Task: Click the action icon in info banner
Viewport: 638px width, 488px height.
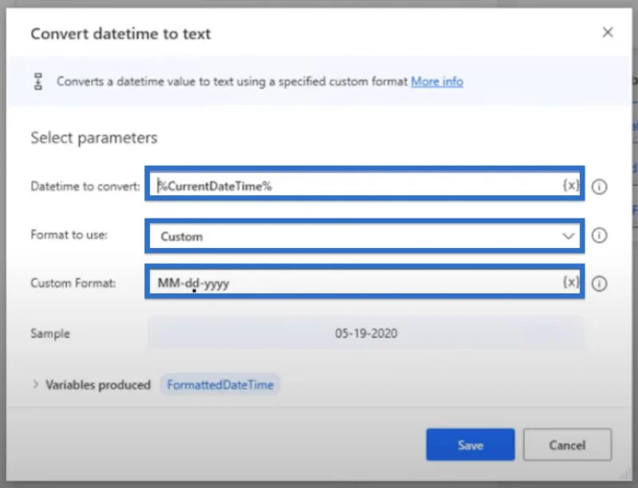Action: pos(37,81)
